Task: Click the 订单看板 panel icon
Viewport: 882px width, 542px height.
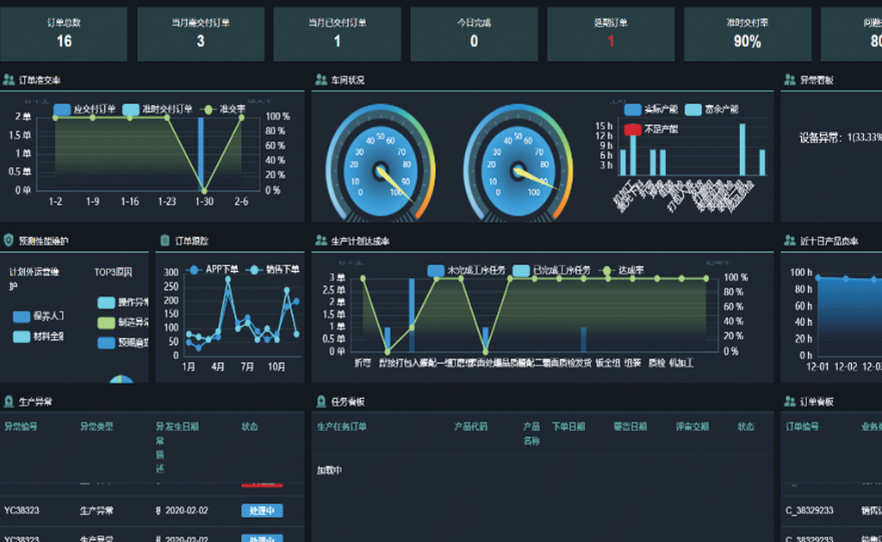Action: pyautogui.click(x=790, y=401)
